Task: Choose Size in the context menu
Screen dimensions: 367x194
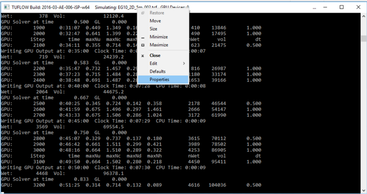Action: (163, 29)
